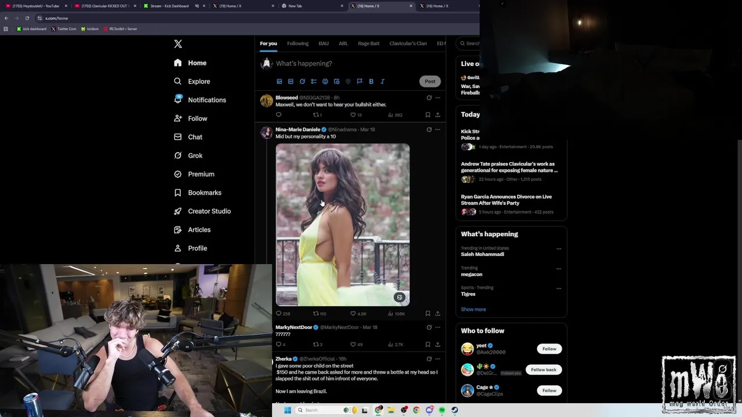Image resolution: width=742 pixels, height=417 pixels.
Task: Like Blowseed's post
Action: coord(353,115)
